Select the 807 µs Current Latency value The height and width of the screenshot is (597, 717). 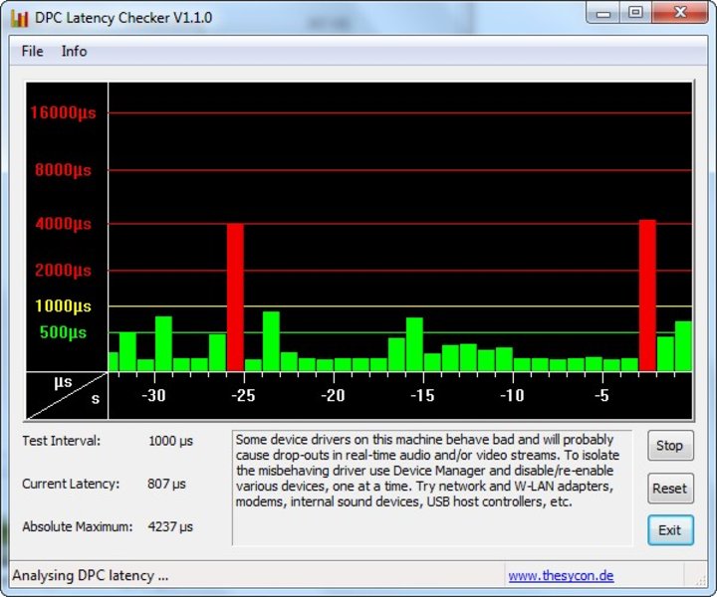pyautogui.click(x=166, y=484)
